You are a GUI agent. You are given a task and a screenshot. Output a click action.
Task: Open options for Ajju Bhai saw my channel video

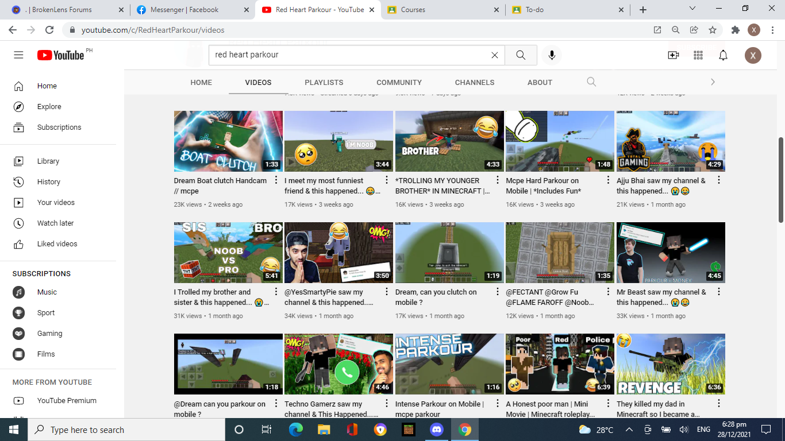[x=719, y=180]
